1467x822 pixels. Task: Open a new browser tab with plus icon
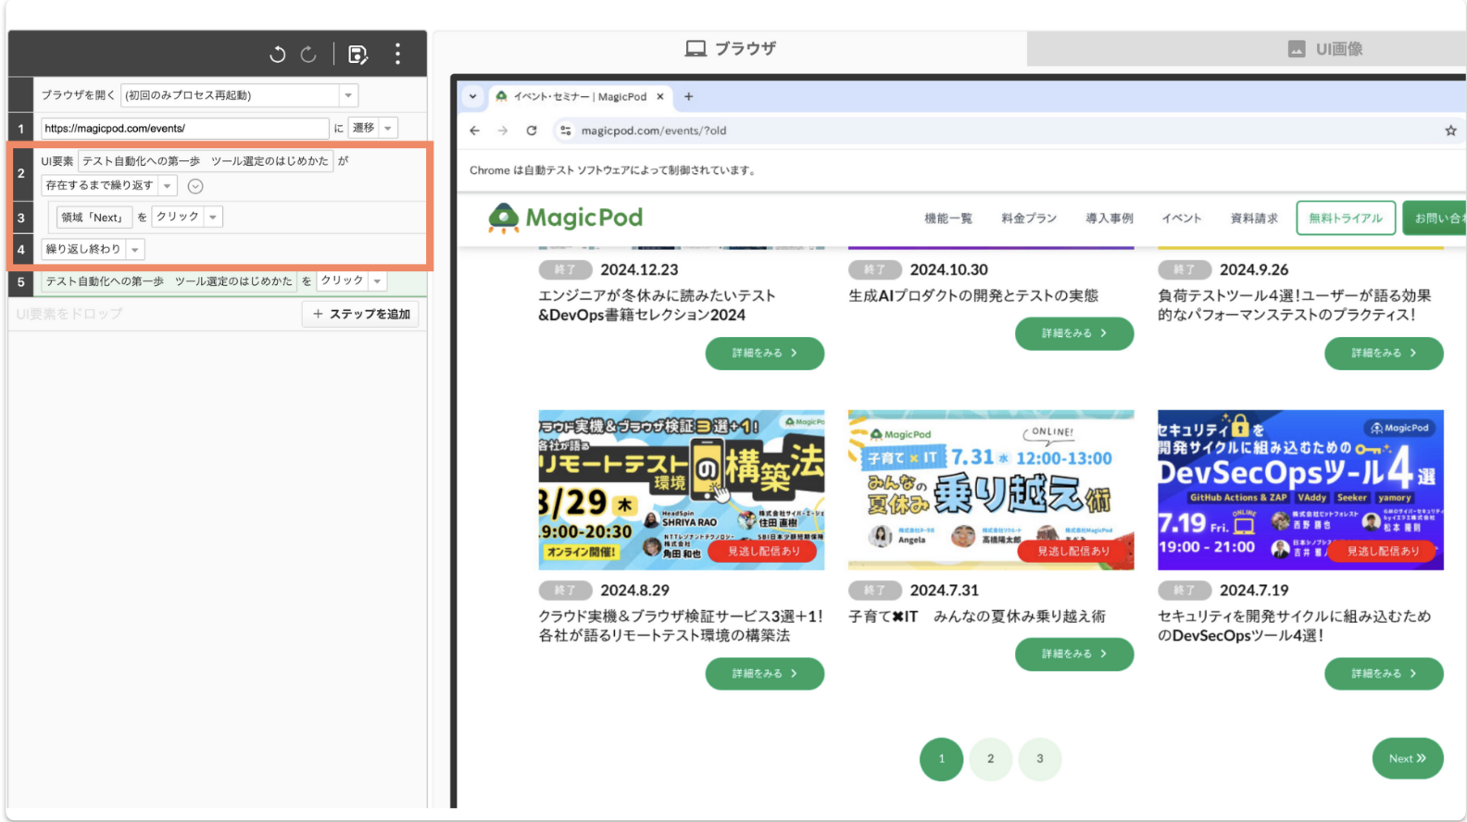pos(688,96)
